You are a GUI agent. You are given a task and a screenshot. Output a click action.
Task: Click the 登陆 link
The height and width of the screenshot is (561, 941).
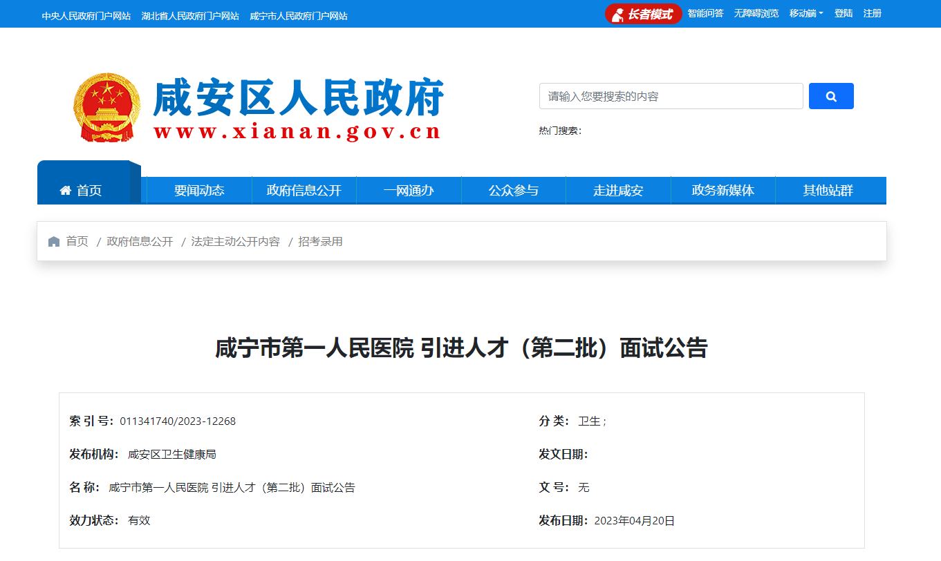pos(844,14)
